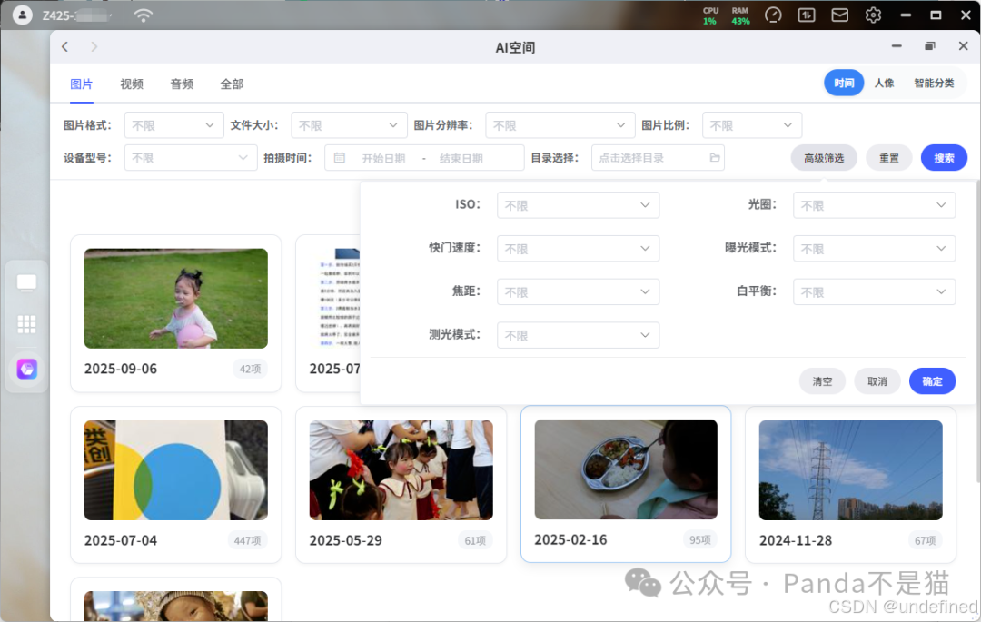Click the 重置 button
The image size is (981, 622).
(x=889, y=157)
